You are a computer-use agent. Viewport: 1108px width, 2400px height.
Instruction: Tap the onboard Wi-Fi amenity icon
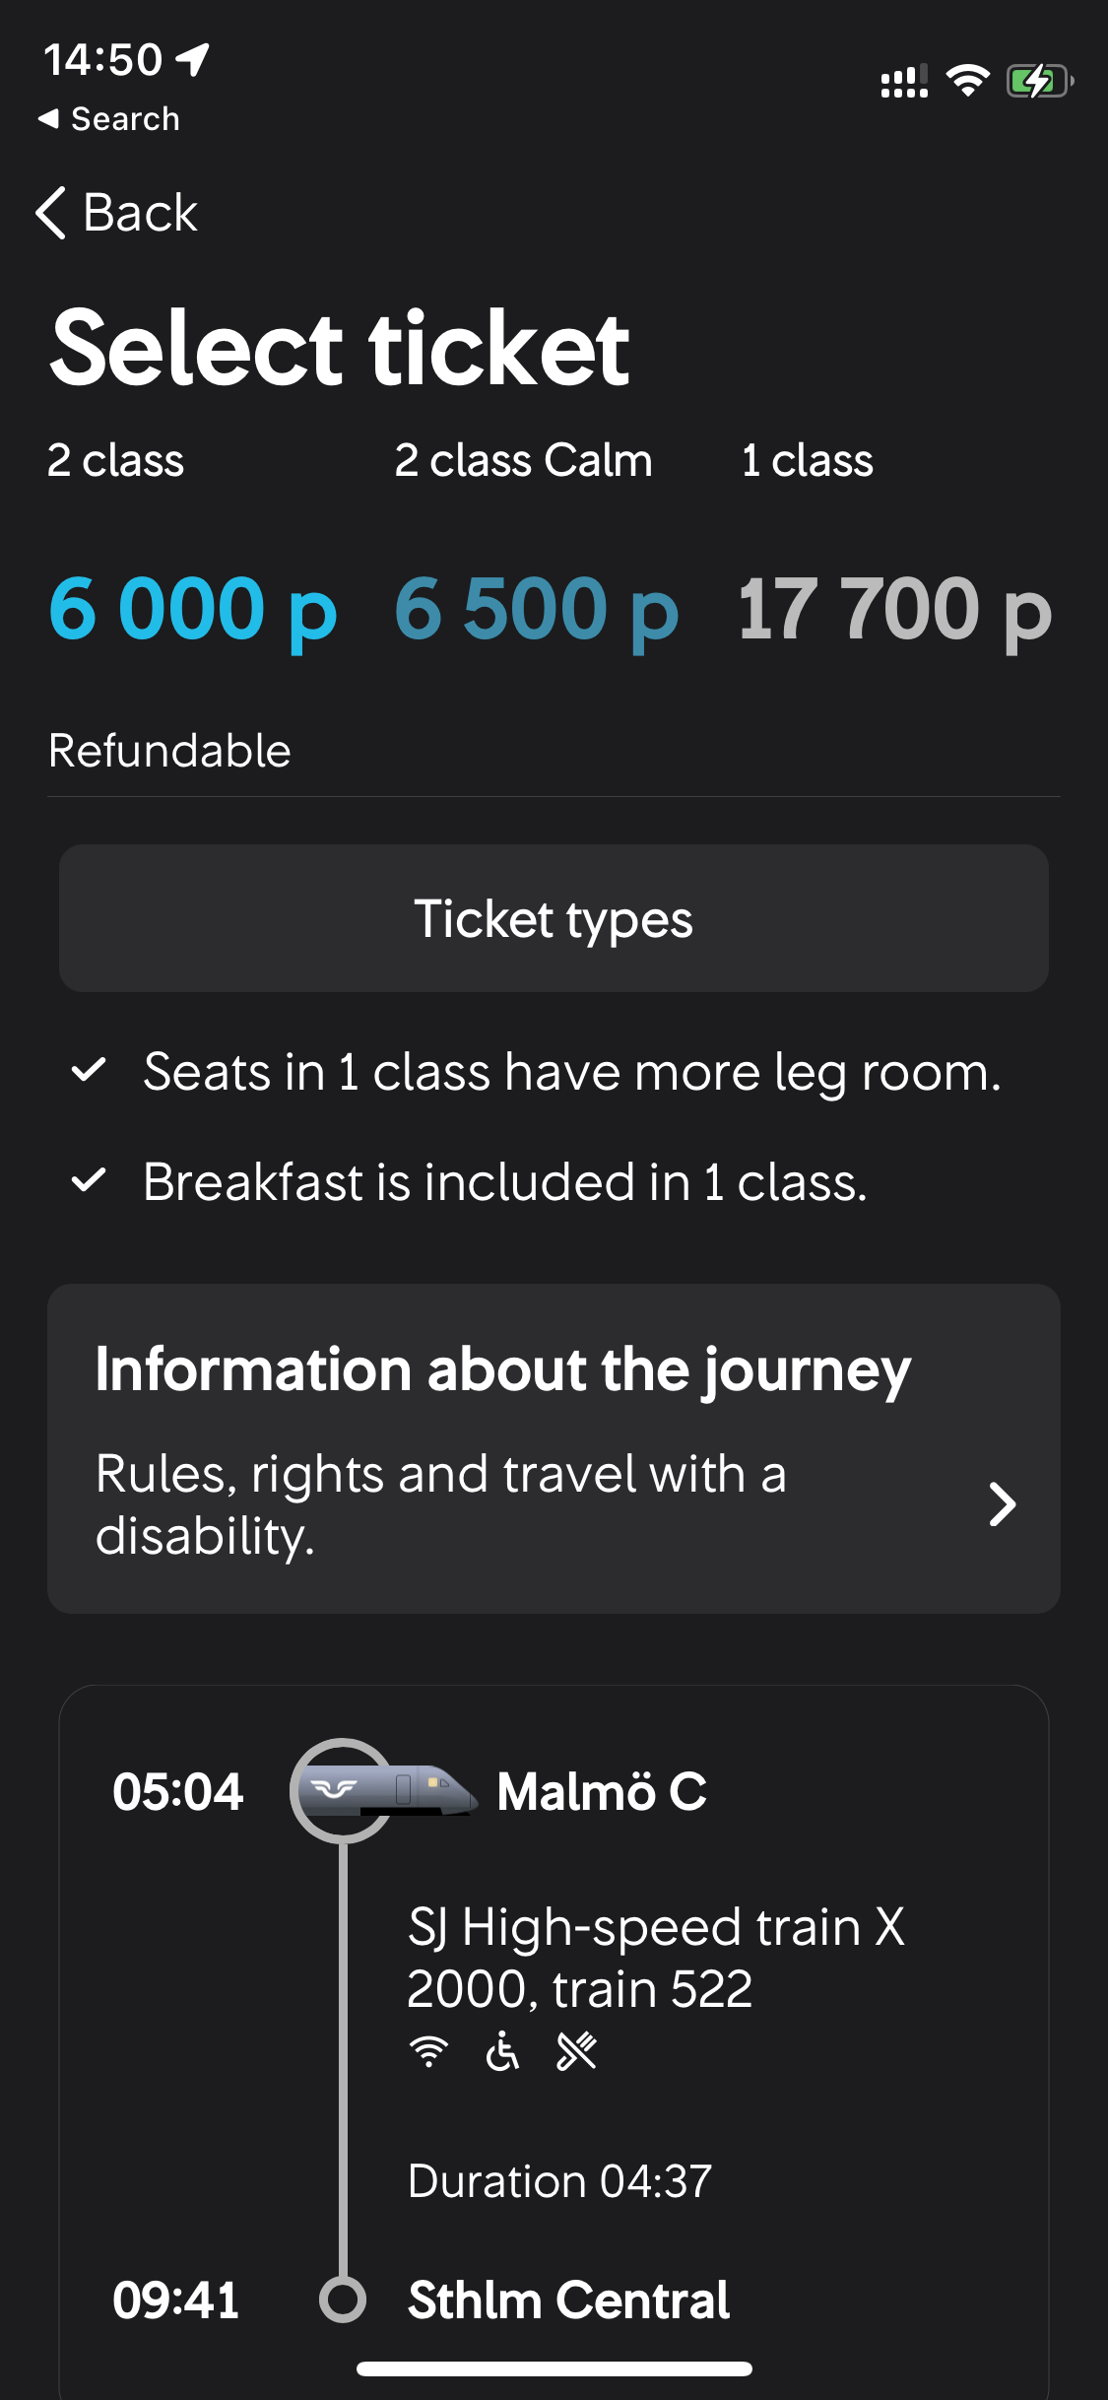(x=428, y=2052)
